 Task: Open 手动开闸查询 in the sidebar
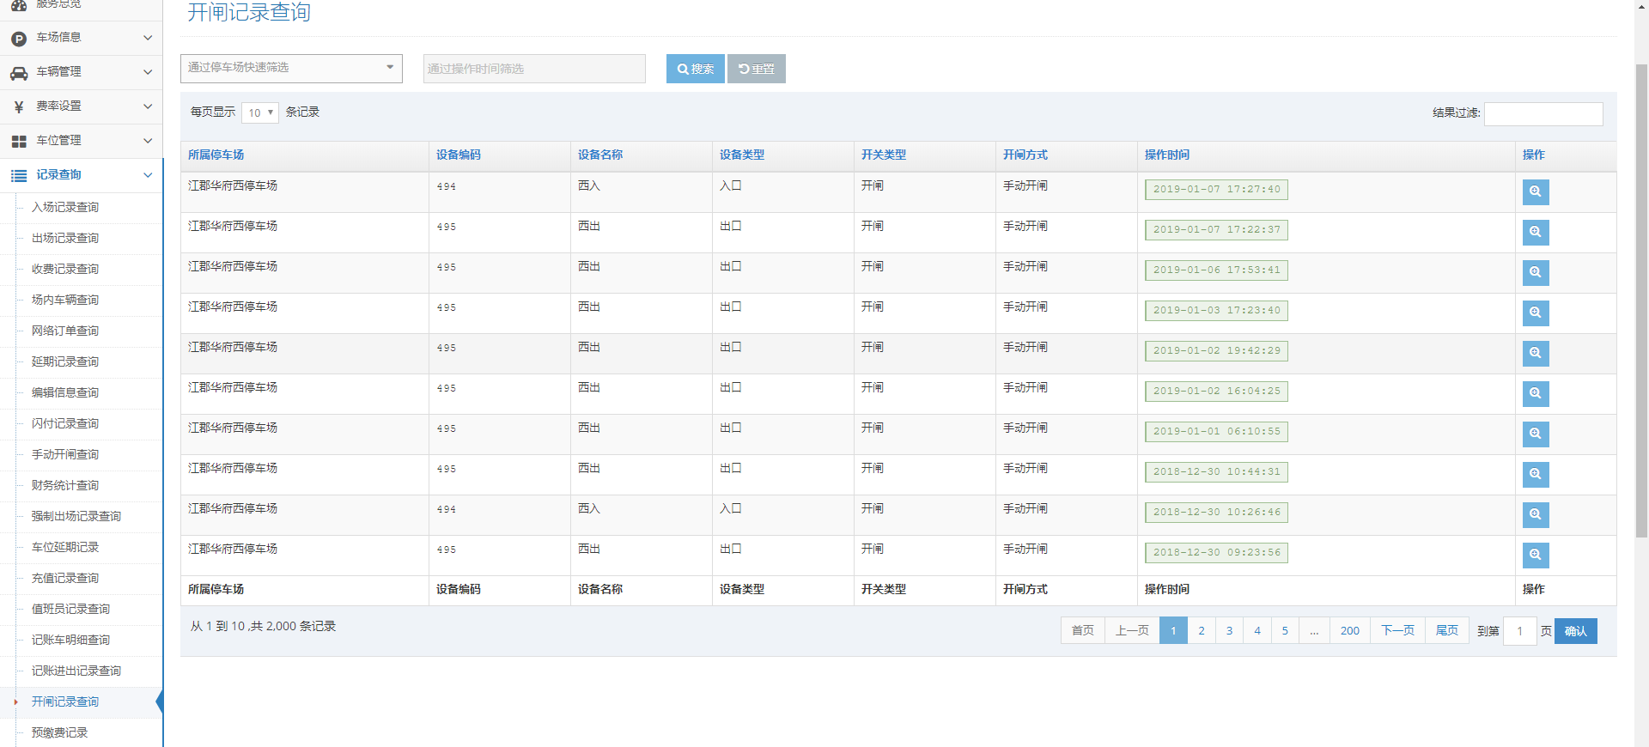pyautogui.click(x=65, y=454)
